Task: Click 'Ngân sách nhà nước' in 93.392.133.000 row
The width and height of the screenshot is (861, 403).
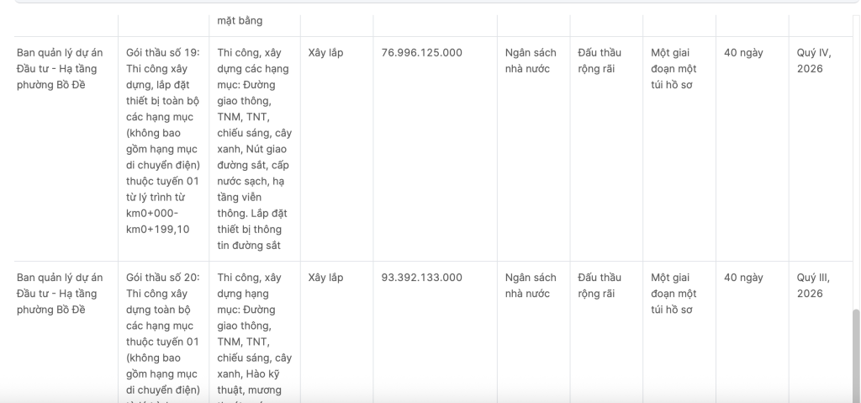Action: [531, 285]
